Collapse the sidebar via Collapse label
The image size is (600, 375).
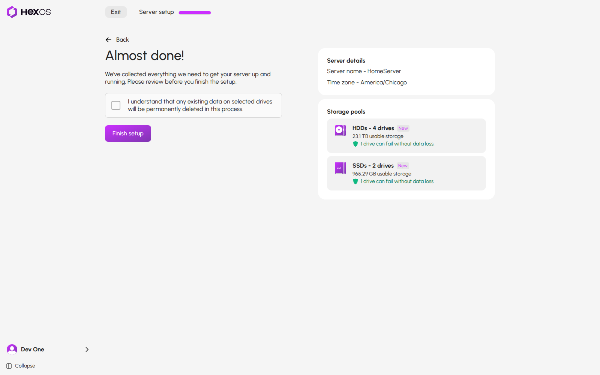25,366
